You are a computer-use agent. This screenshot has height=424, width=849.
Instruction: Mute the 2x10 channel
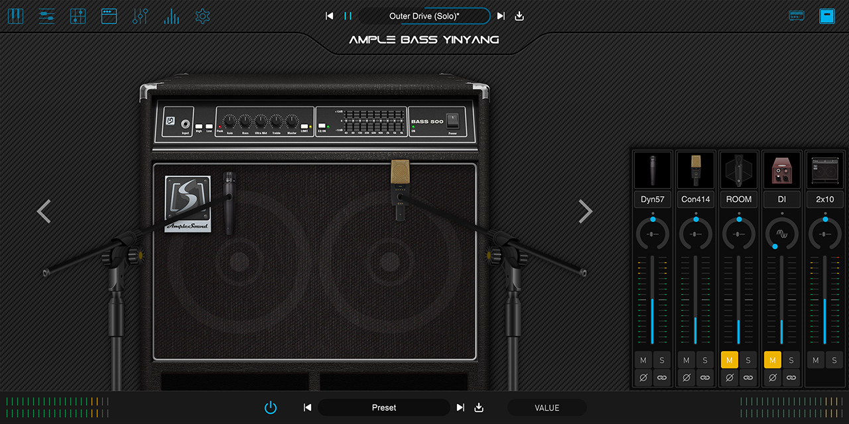(815, 360)
